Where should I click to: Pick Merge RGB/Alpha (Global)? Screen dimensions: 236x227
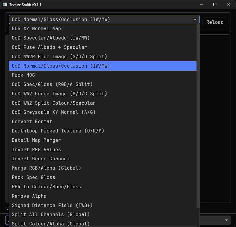[103, 168]
